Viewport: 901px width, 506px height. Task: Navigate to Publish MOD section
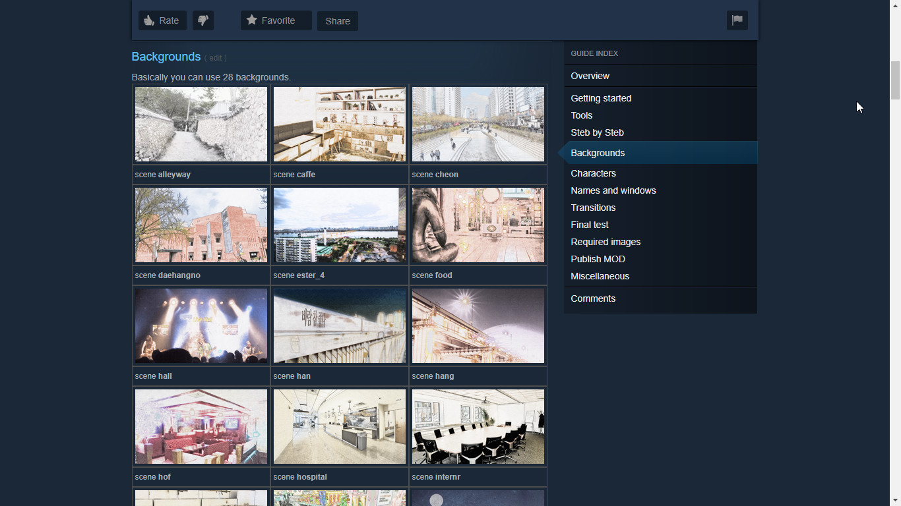pyautogui.click(x=598, y=259)
